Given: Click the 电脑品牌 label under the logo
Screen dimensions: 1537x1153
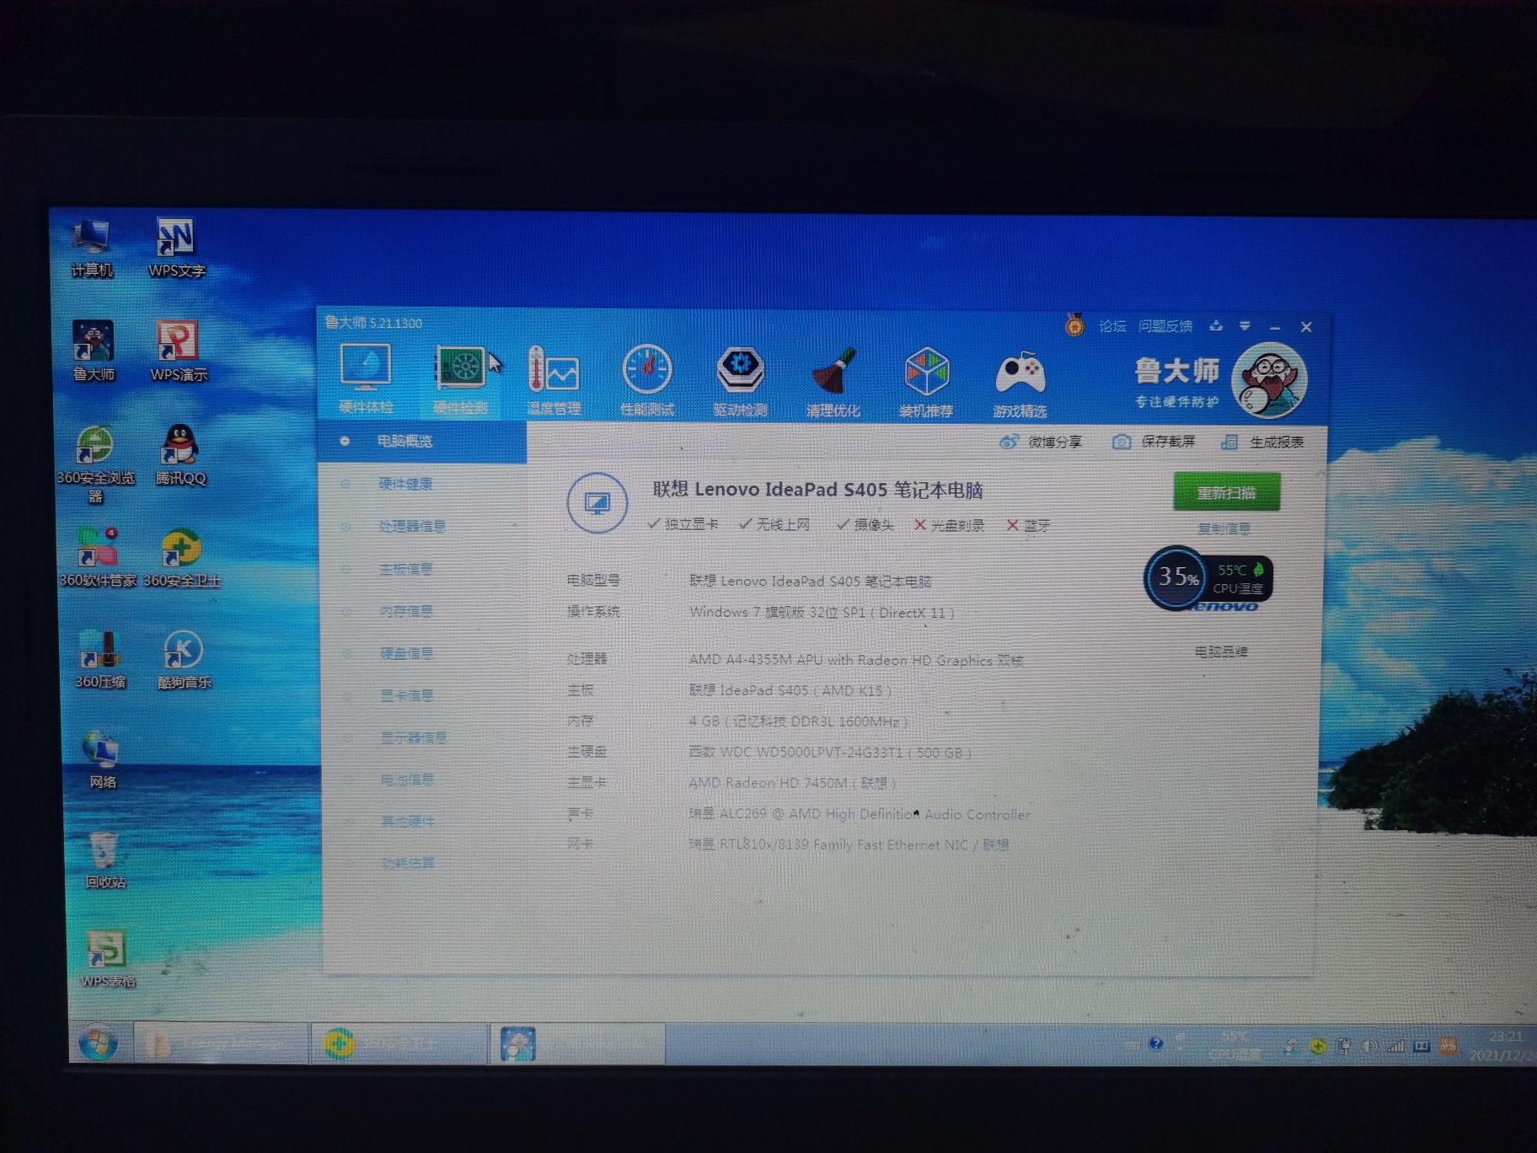Looking at the screenshot, I should [1221, 652].
